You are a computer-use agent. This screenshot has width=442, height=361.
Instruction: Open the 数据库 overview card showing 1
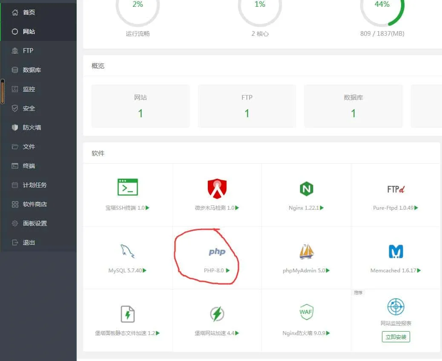pos(353,106)
